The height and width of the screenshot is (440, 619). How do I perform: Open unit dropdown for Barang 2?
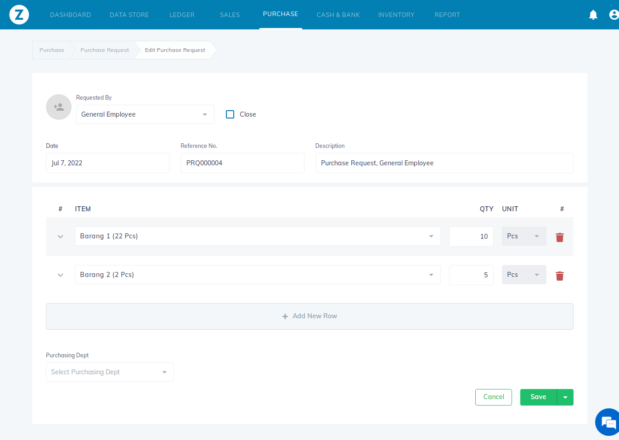point(524,275)
